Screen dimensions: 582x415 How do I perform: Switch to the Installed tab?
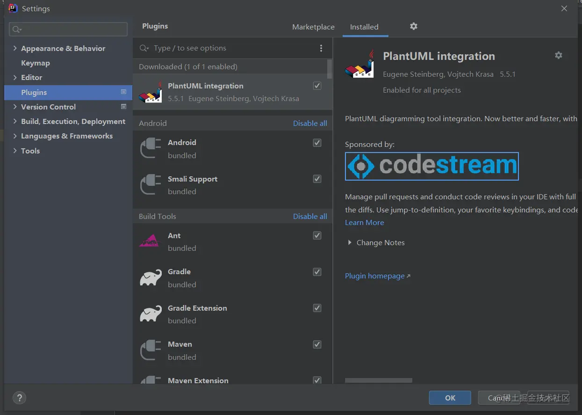pyautogui.click(x=364, y=27)
